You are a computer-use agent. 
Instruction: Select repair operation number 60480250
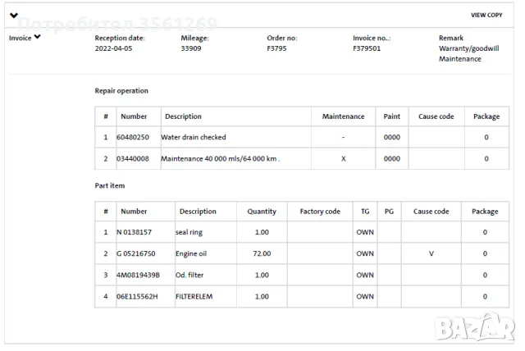point(133,137)
